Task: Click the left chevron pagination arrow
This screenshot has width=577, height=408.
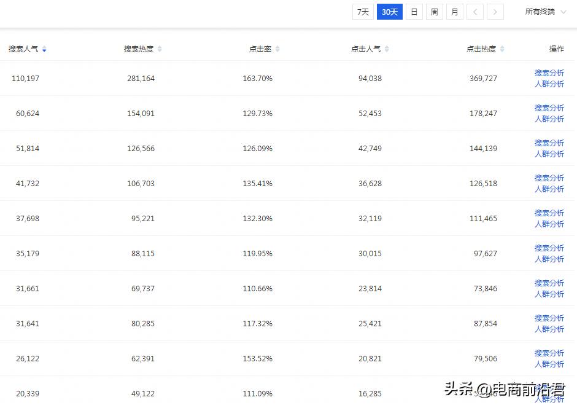Action: pos(475,11)
